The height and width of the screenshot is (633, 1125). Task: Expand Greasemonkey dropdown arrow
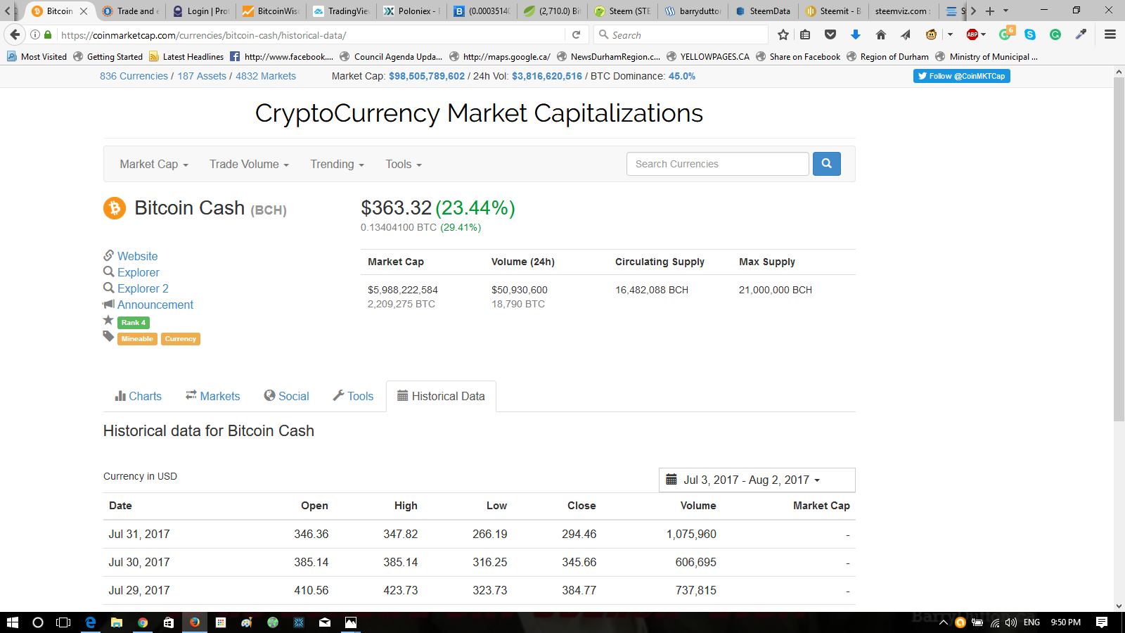pos(950,34)
